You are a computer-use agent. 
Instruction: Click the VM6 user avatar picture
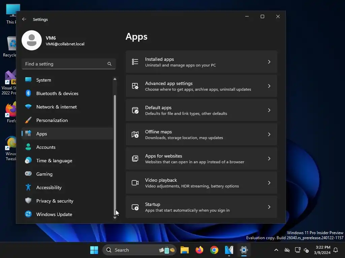pos(32,40)
